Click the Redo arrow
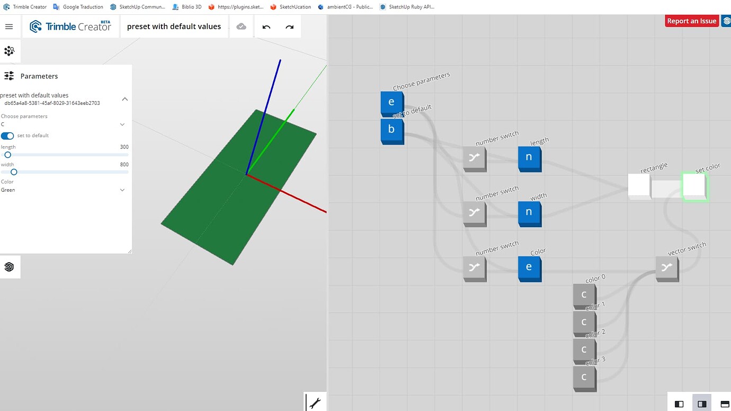 pyautogui.click(x=288, y=26)
